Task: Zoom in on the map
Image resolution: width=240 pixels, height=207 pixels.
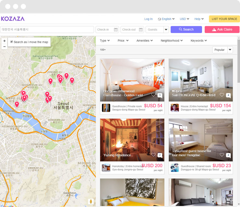Action: 4,41
